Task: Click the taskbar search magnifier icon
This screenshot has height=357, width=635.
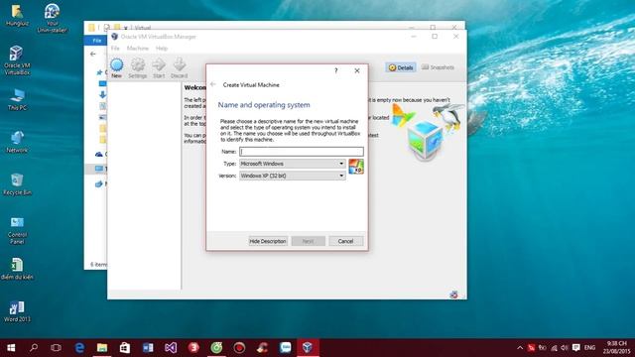Action: point(34,348)
